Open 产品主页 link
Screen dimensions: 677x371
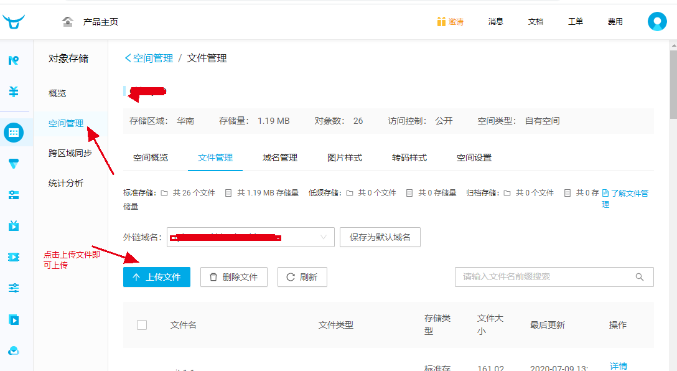point(100,22)
